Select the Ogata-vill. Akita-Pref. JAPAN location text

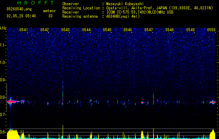(x=137, y=8)
